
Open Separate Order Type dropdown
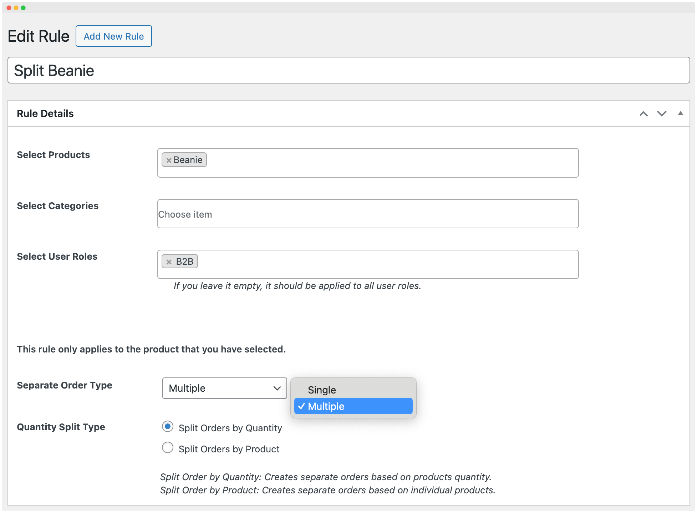tap(224, 388)
